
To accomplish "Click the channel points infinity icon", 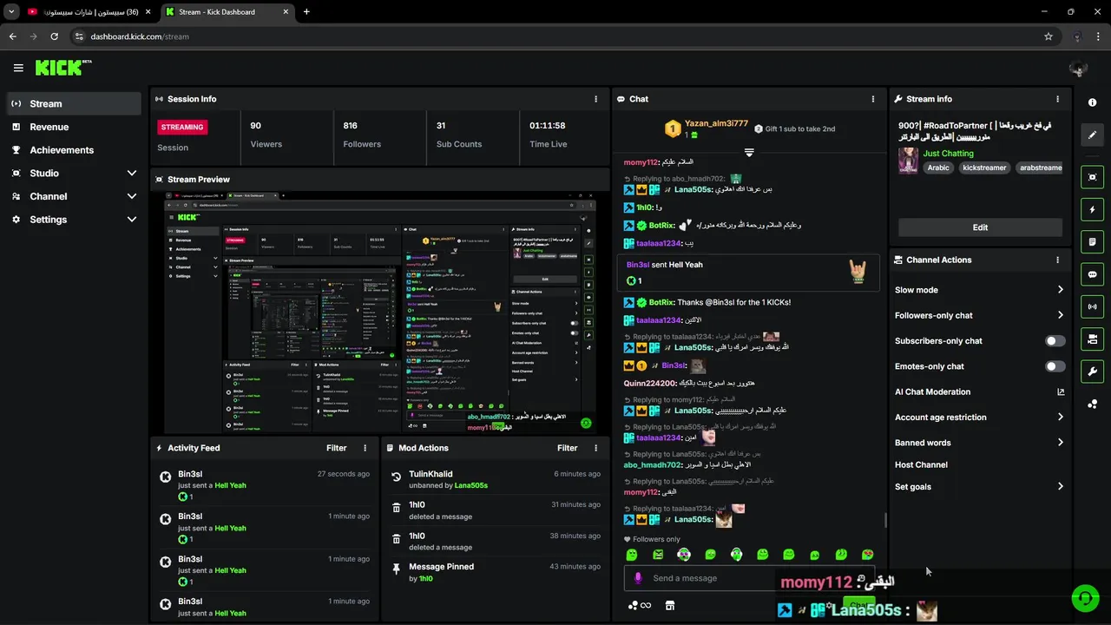I will click(640, 606).
